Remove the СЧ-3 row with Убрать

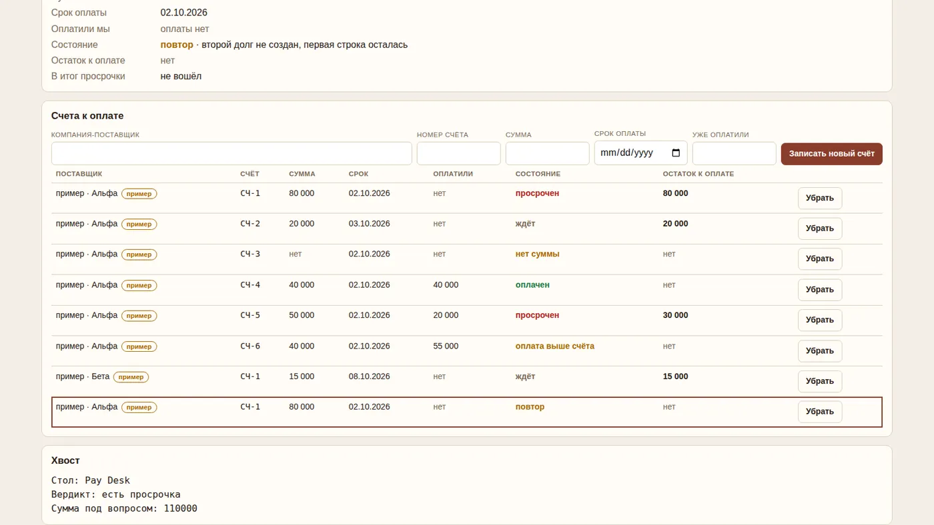[x=820, y=259]
